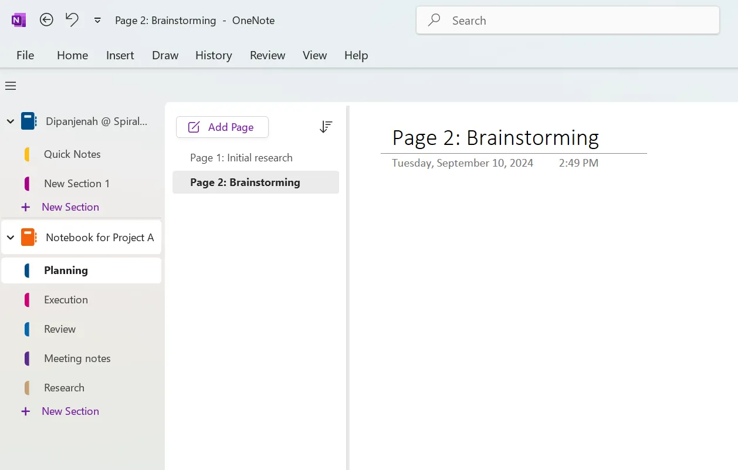Click the Add Page button
Viewport: 738px width, 470px height.
[222, 127]
